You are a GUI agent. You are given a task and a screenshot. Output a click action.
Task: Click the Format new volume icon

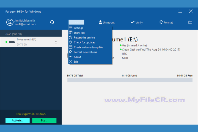[x=70, y=52]
